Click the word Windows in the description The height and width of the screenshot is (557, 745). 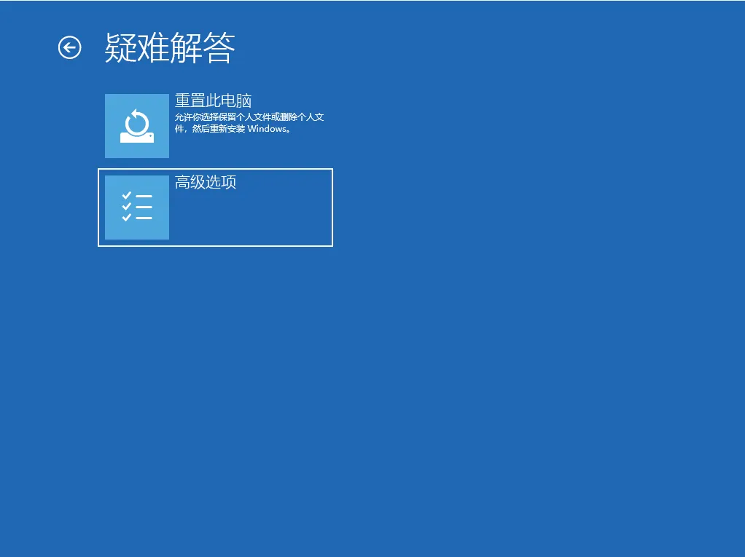pos(268,129)
